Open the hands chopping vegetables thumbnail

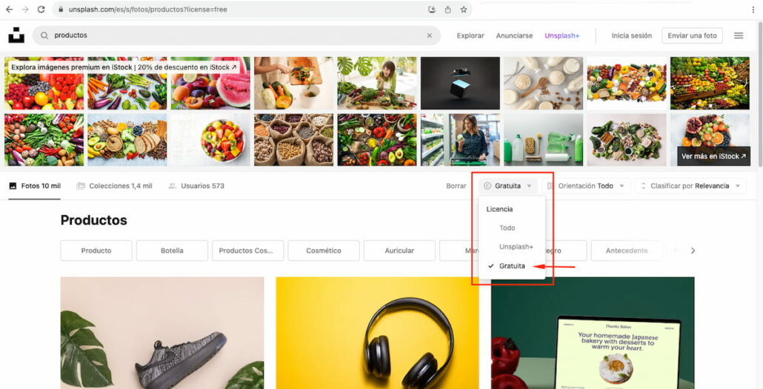[x=294, y=83]
